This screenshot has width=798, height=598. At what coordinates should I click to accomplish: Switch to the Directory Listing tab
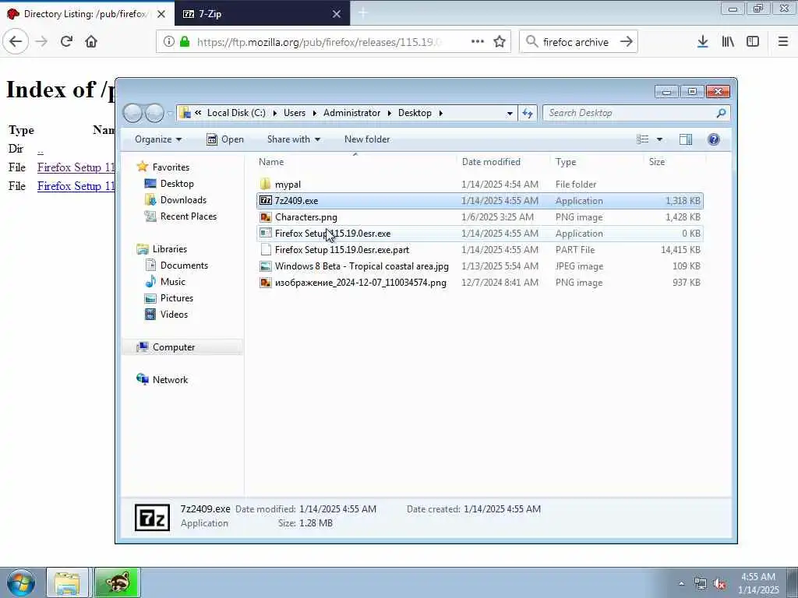point(87,14)
